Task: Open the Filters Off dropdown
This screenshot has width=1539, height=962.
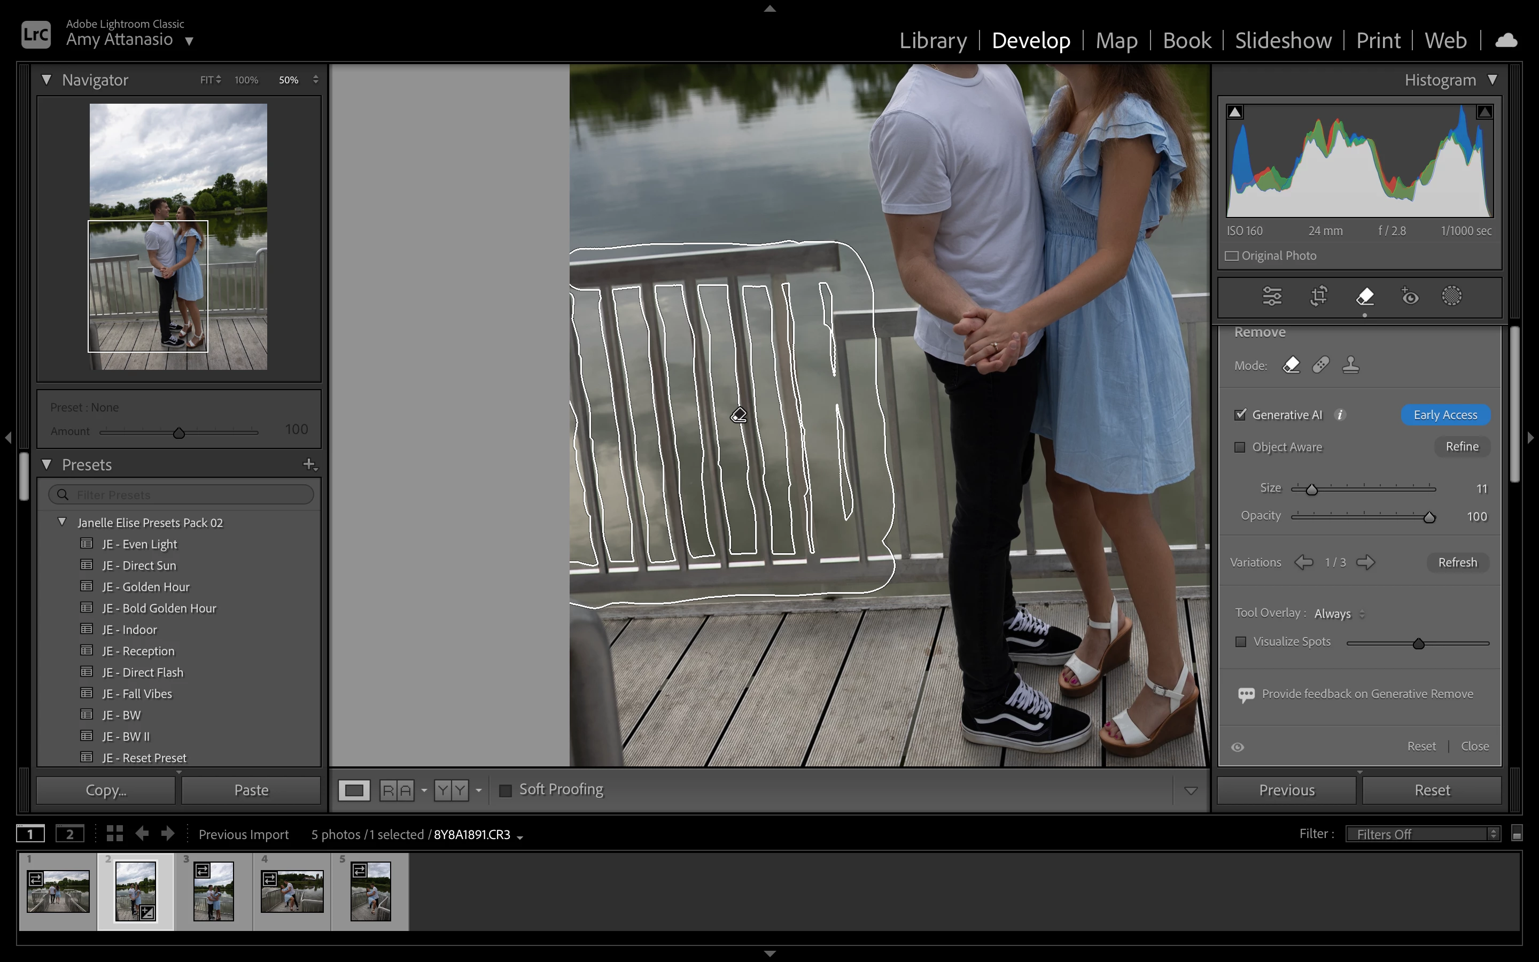Action: point(1423,834)
